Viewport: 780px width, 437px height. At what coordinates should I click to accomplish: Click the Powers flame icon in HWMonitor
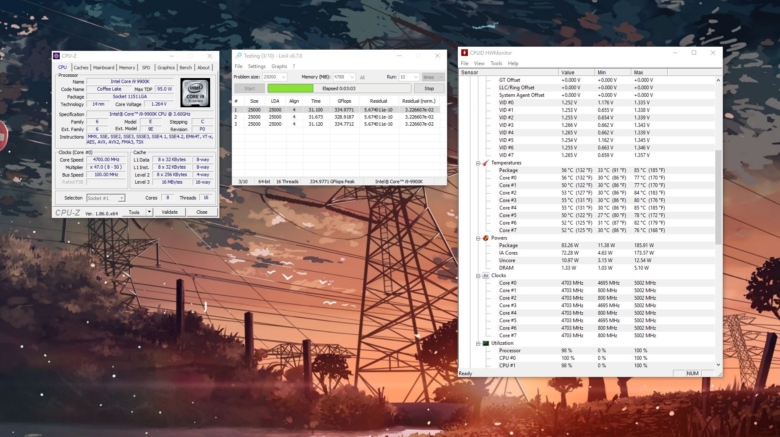pos(485,238)
